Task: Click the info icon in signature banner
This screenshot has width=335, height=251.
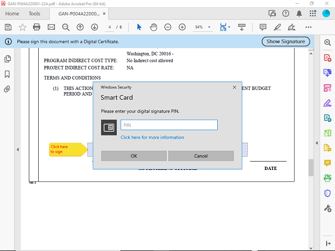Action: click(x=8, y=41)
